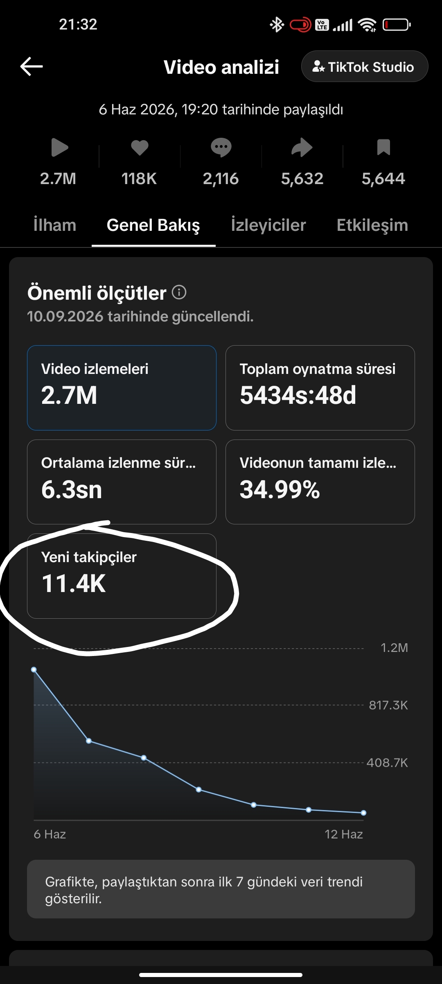Choose the Videonun tamamı izleme card
This screenshot has height=984, width=442.
[x=320, y=482]
